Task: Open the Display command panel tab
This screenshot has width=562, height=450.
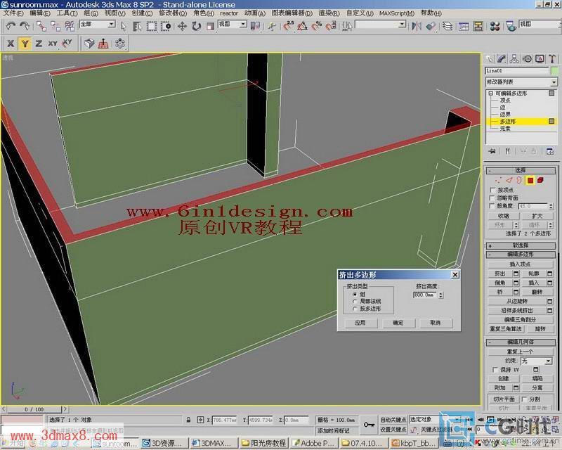Action: tap(540, 59)
